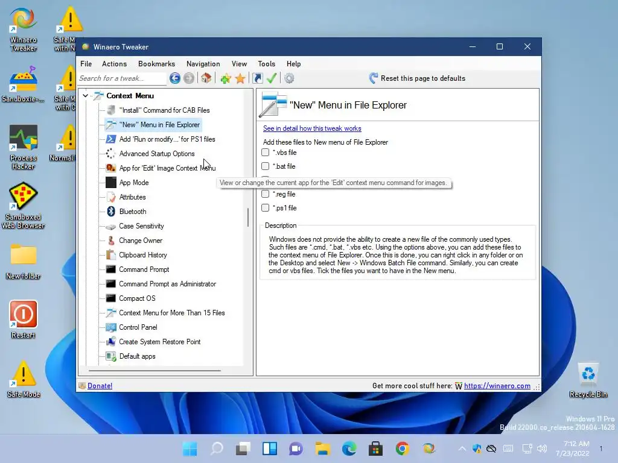Open the Attributes tweak

coord(132,197)
